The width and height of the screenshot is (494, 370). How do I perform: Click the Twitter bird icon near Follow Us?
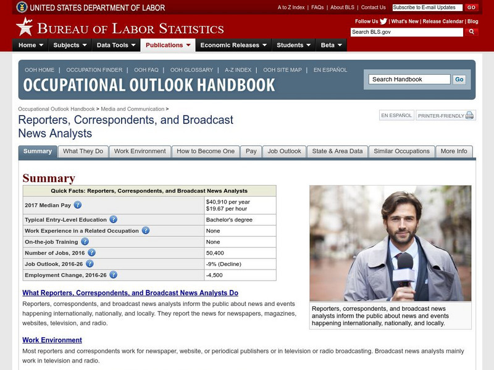tap(385, 22)
